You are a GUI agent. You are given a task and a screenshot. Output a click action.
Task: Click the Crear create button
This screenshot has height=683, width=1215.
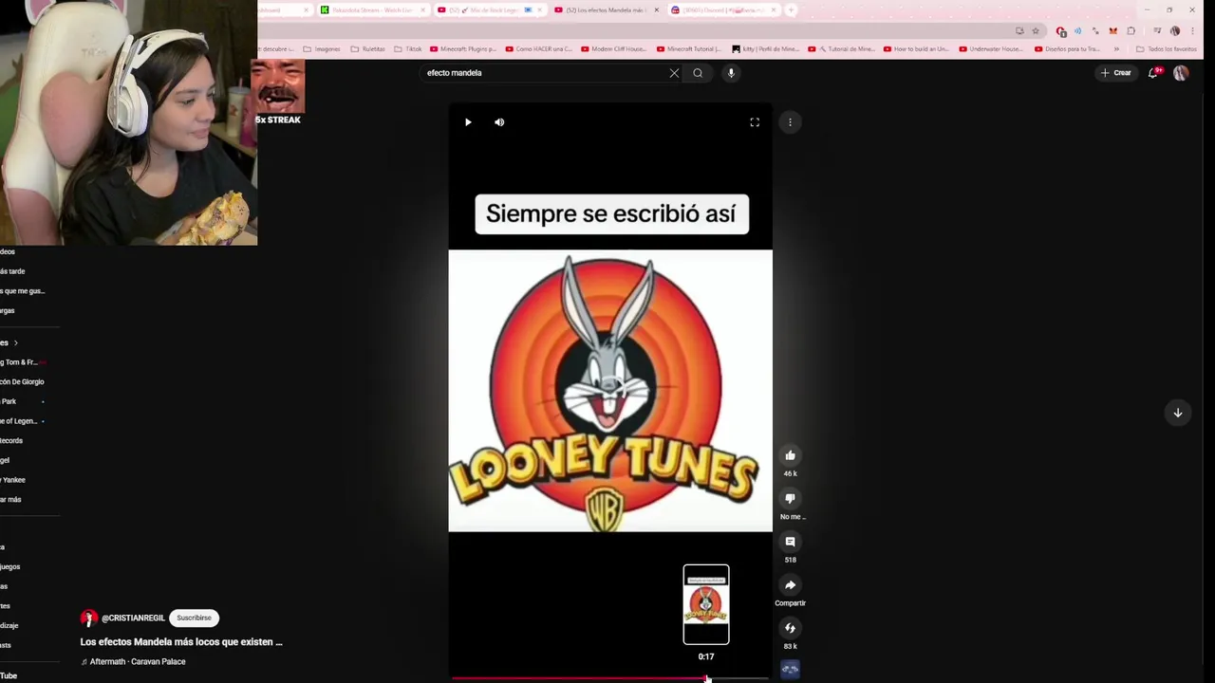pos(1116,73)
